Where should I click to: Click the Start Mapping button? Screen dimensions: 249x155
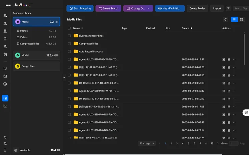(x=80, y=8)
